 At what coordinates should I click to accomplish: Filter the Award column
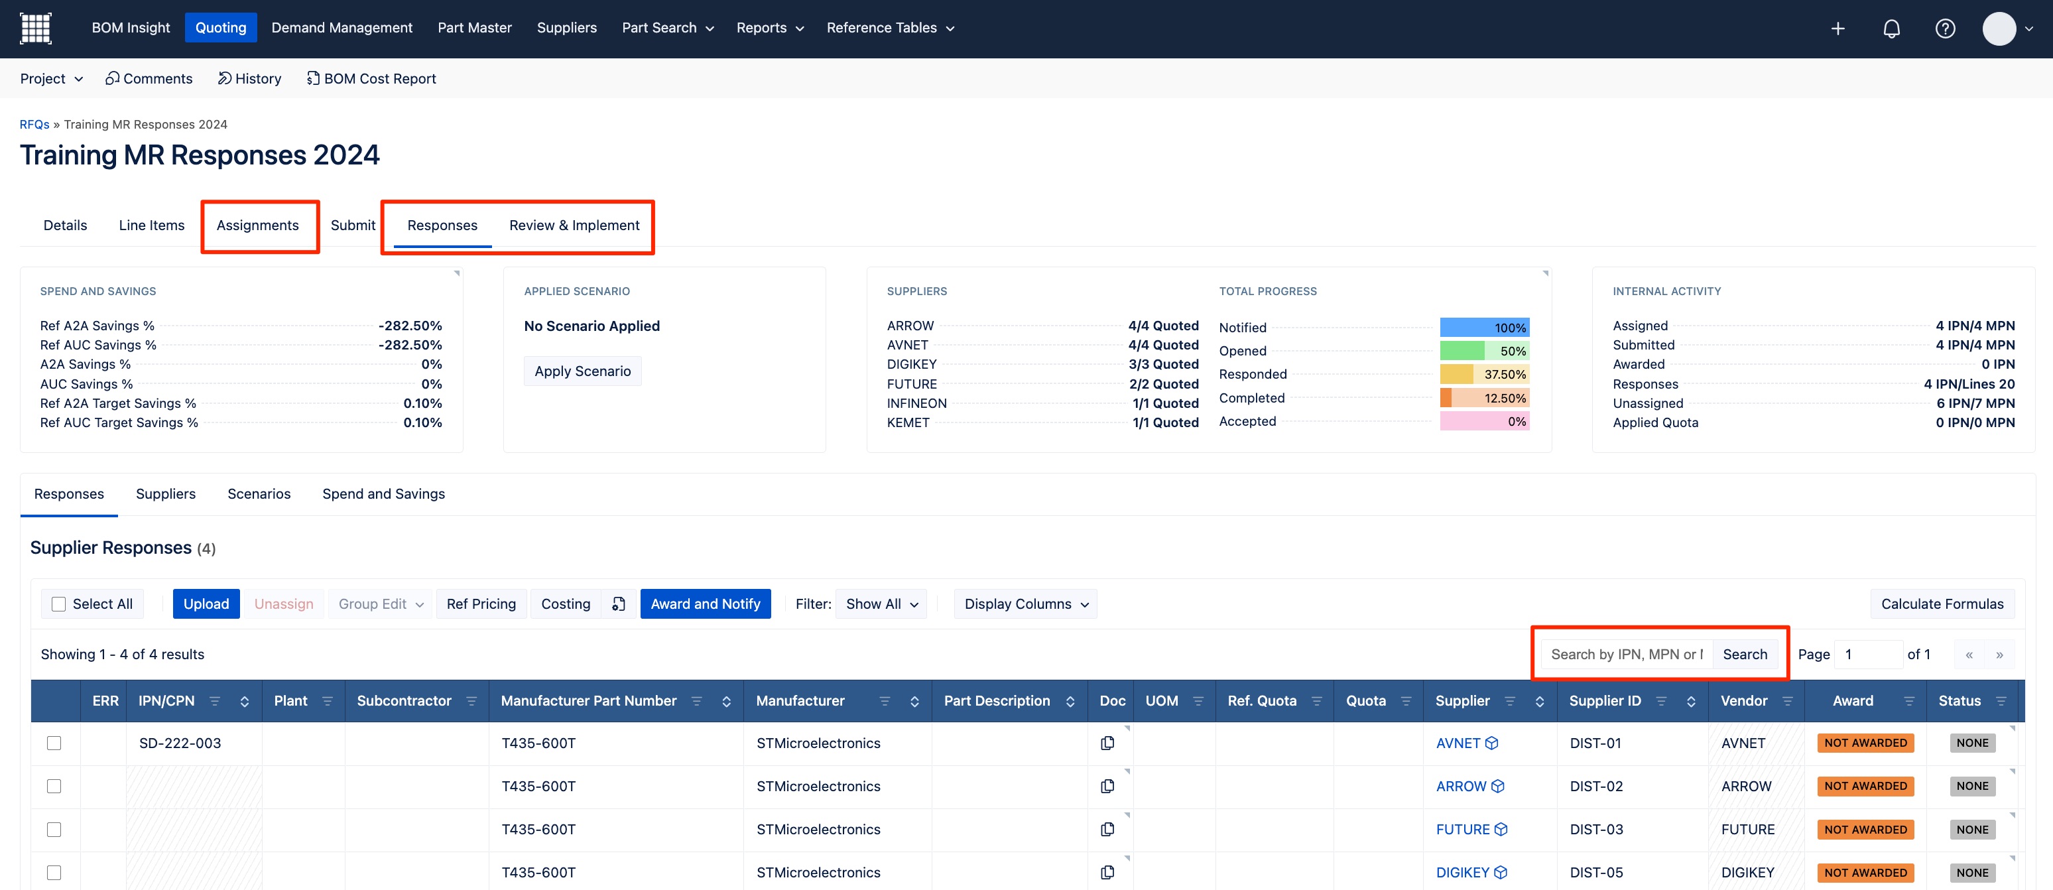point(1908,701)
